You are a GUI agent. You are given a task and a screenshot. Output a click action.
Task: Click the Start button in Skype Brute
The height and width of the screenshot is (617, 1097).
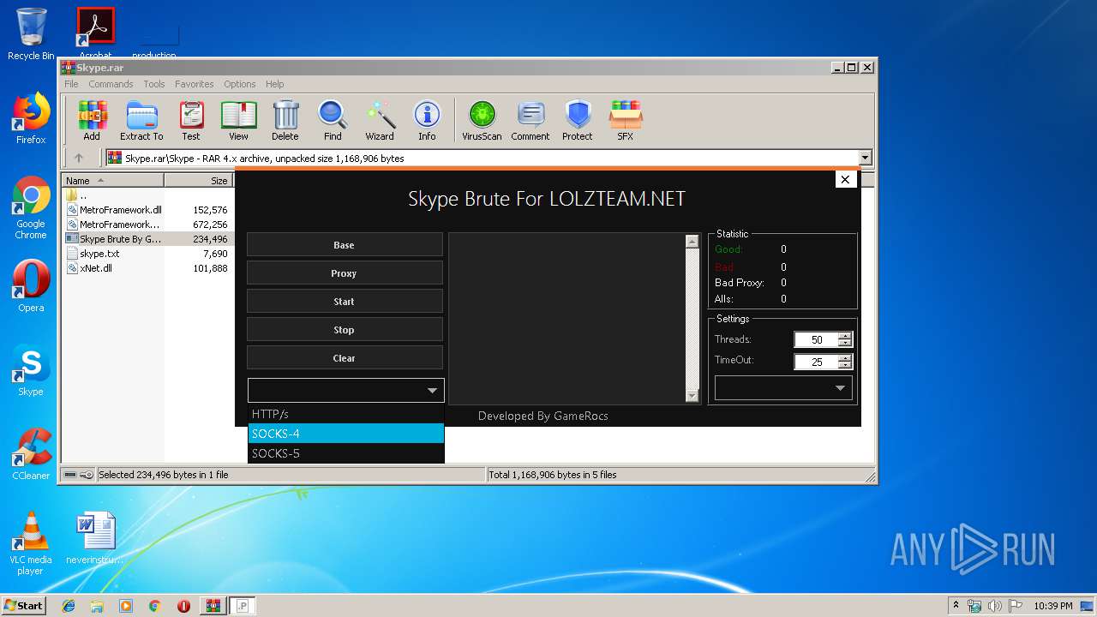tap(345, 302)
